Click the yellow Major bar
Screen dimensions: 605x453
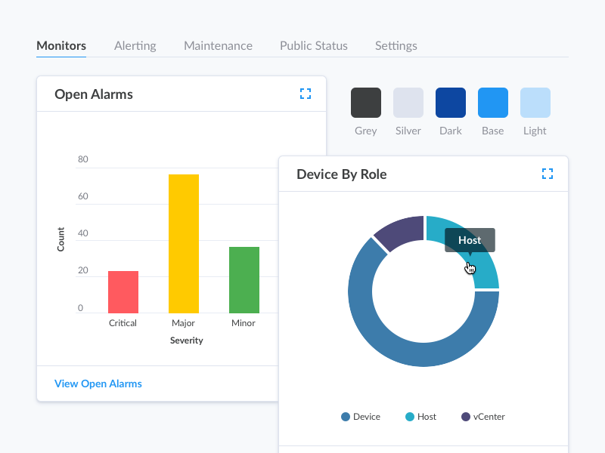tap(184, 243)
